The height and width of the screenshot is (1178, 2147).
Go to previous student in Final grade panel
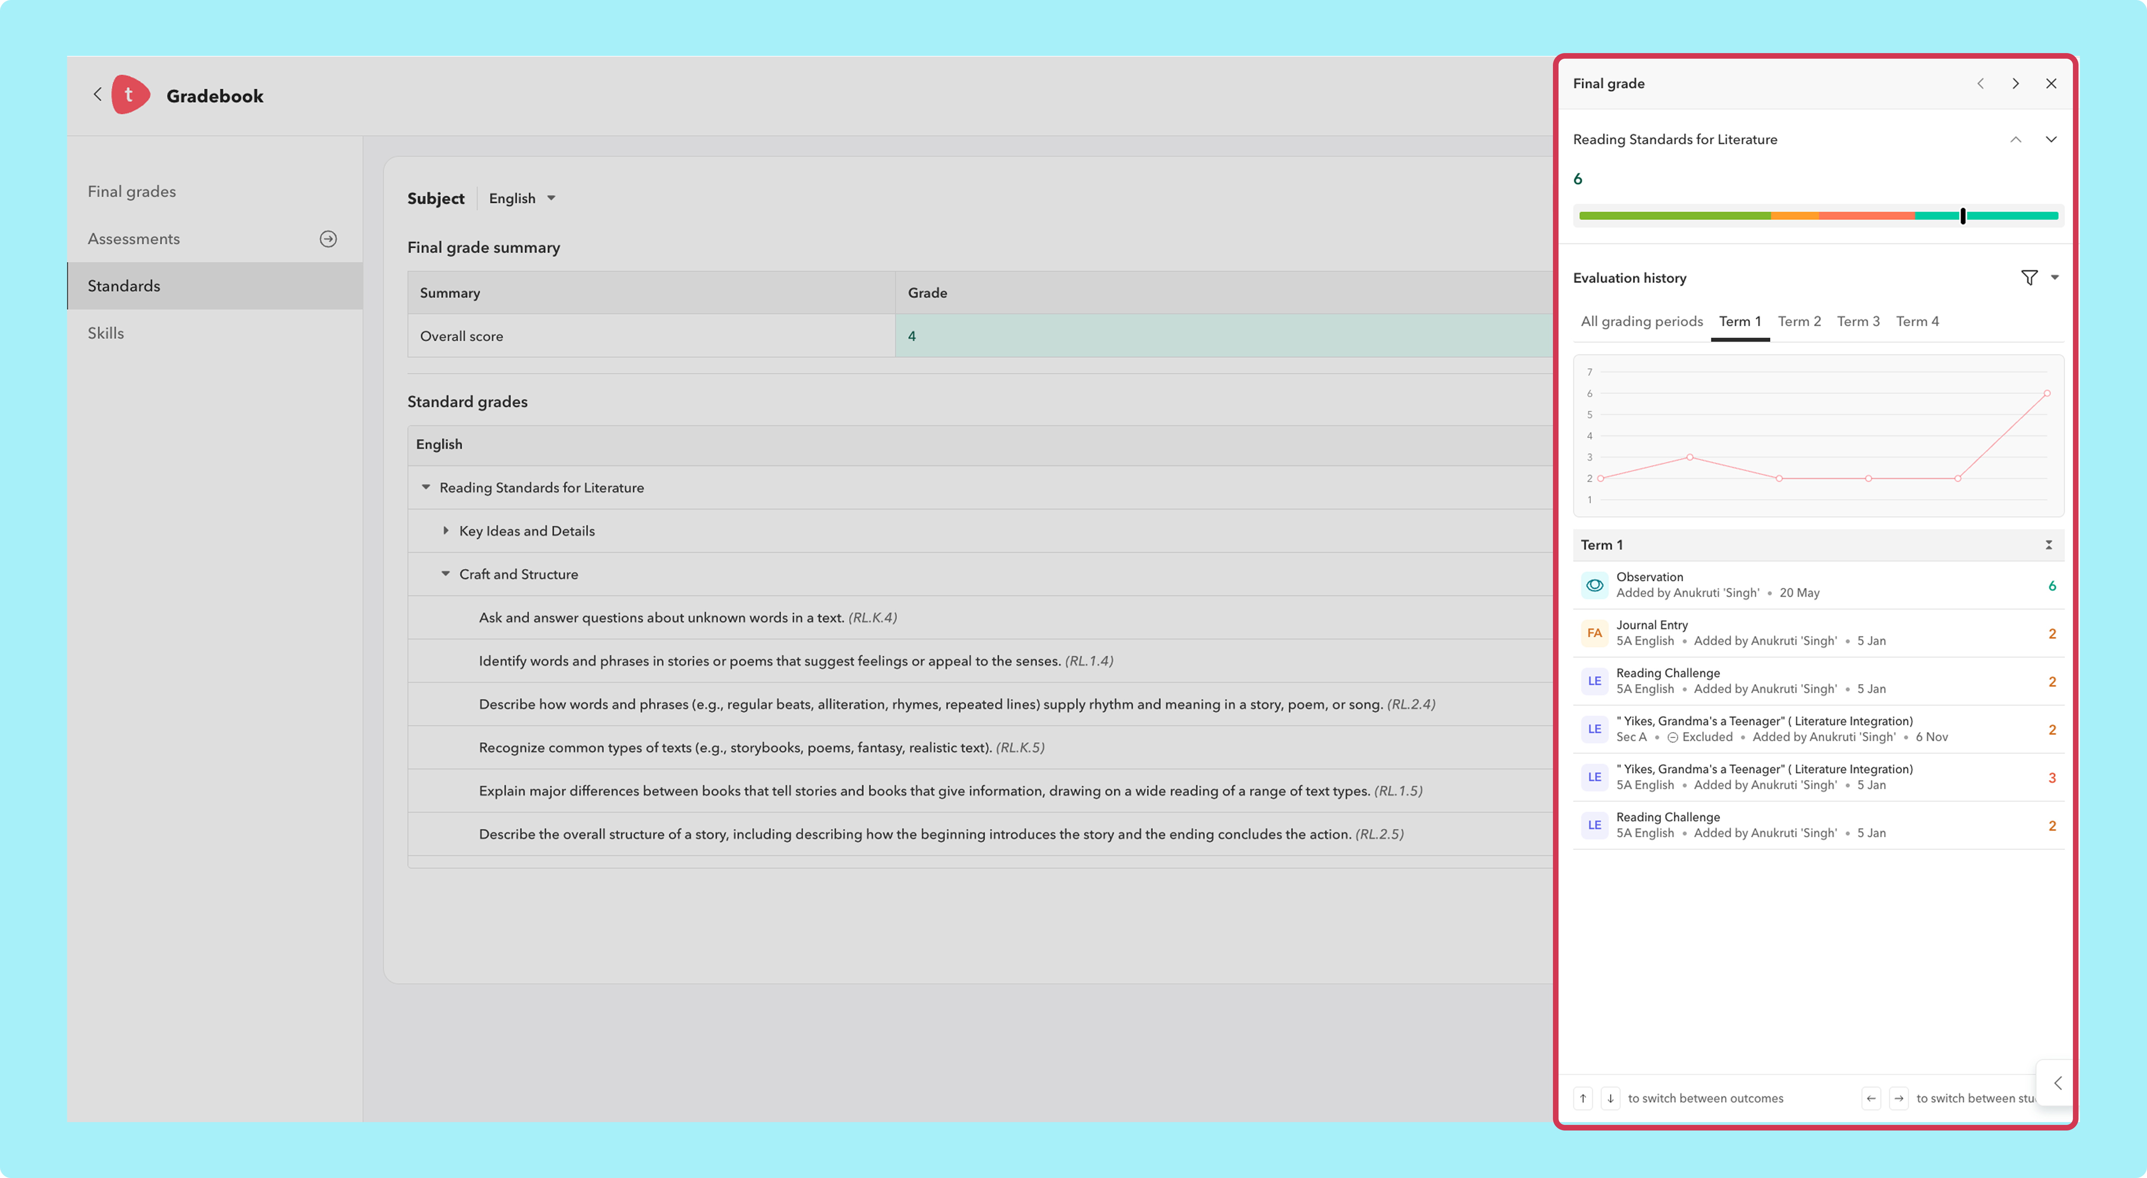1980,83
